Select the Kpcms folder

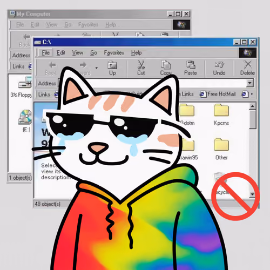tap(221, 114)
